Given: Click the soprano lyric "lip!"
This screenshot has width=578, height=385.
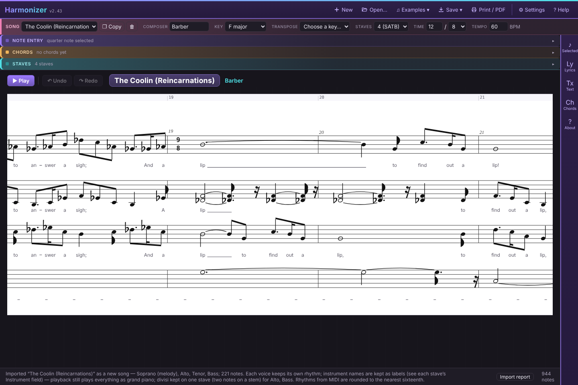Looking at the screenshot, I should coord(496,165).
